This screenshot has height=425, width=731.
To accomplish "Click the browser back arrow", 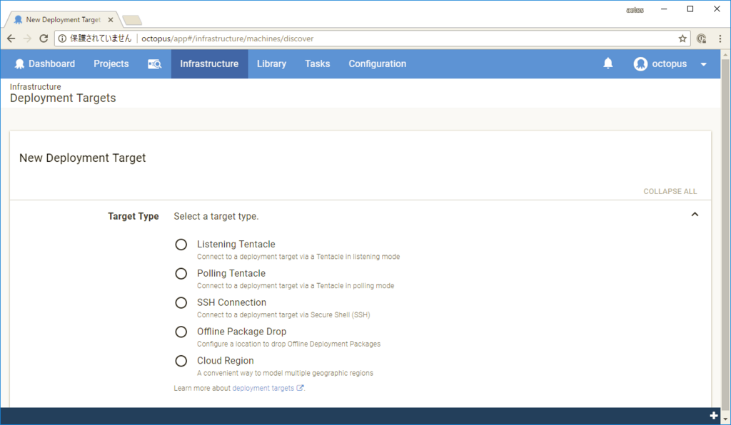I will [11, 39].
